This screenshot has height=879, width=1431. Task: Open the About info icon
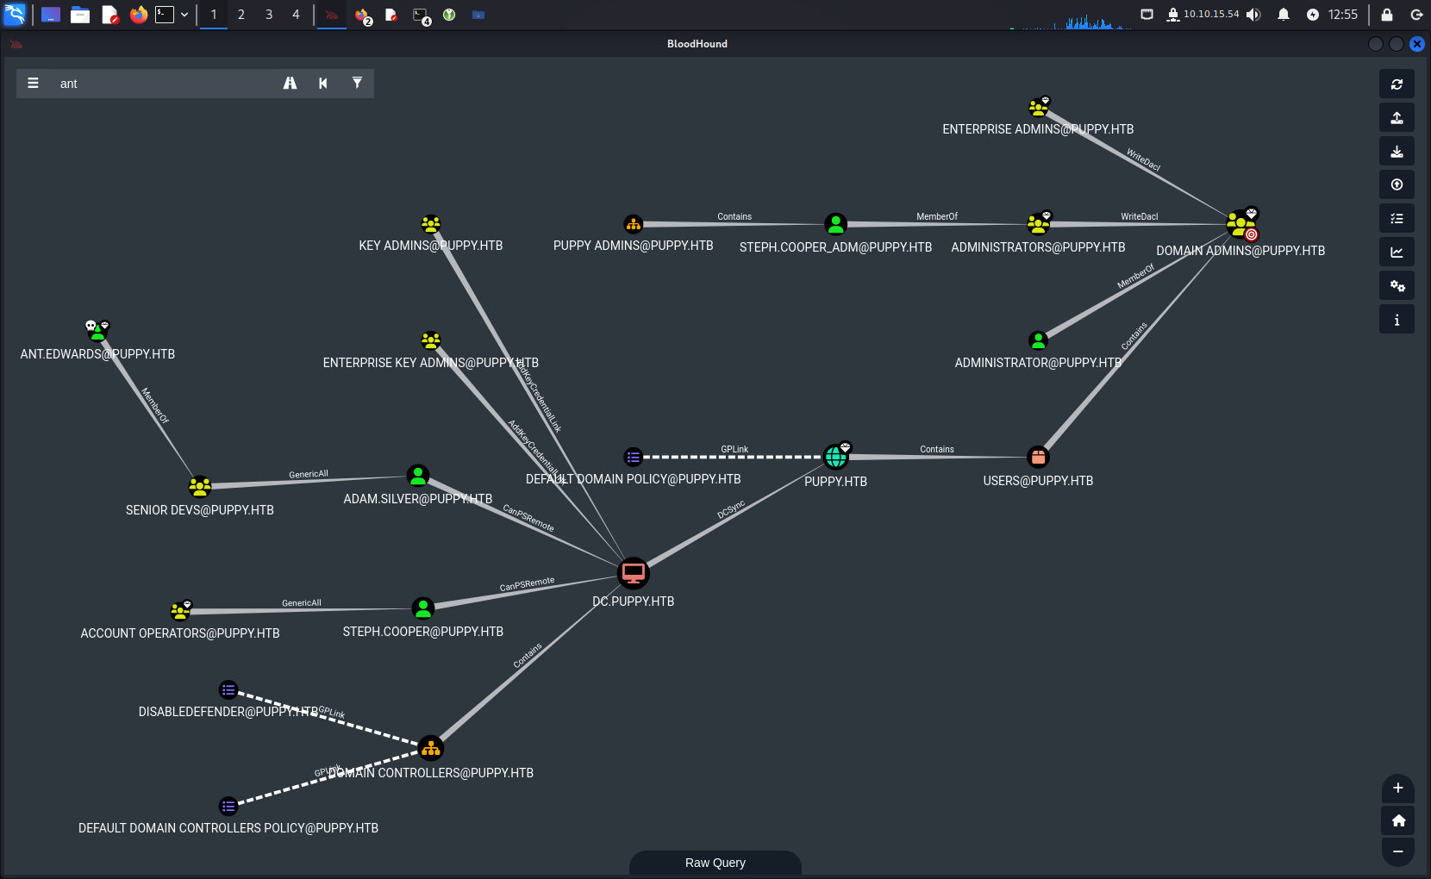(x=1397, y=320)
